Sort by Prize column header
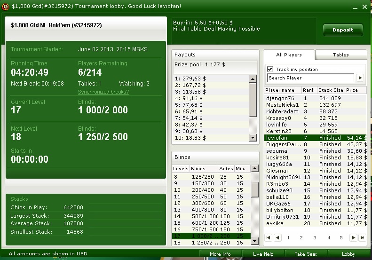The width and height of the screenshot is (372, 260). pos(355,90)
